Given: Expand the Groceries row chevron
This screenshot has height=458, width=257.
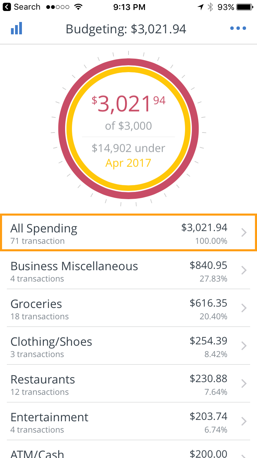Looking at the screenshot, I should tap(244, 308).
